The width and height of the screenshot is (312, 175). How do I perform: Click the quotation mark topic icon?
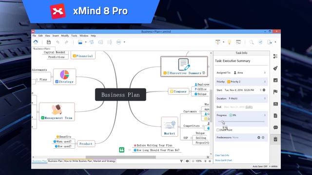pyautogui.click(x=121, y=150)
